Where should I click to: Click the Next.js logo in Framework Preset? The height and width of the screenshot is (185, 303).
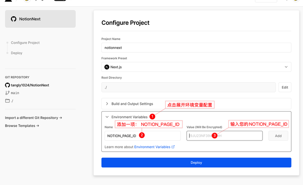tap(107, 67)
